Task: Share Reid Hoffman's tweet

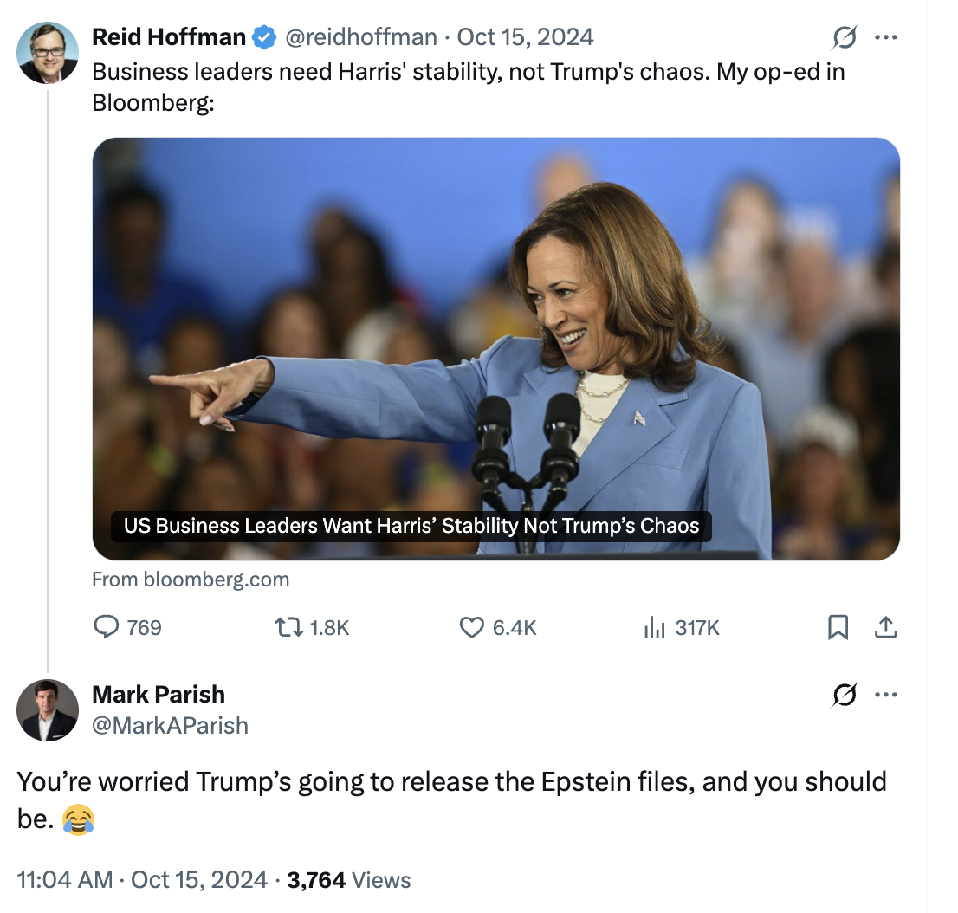Action: [x=885, y=627]
